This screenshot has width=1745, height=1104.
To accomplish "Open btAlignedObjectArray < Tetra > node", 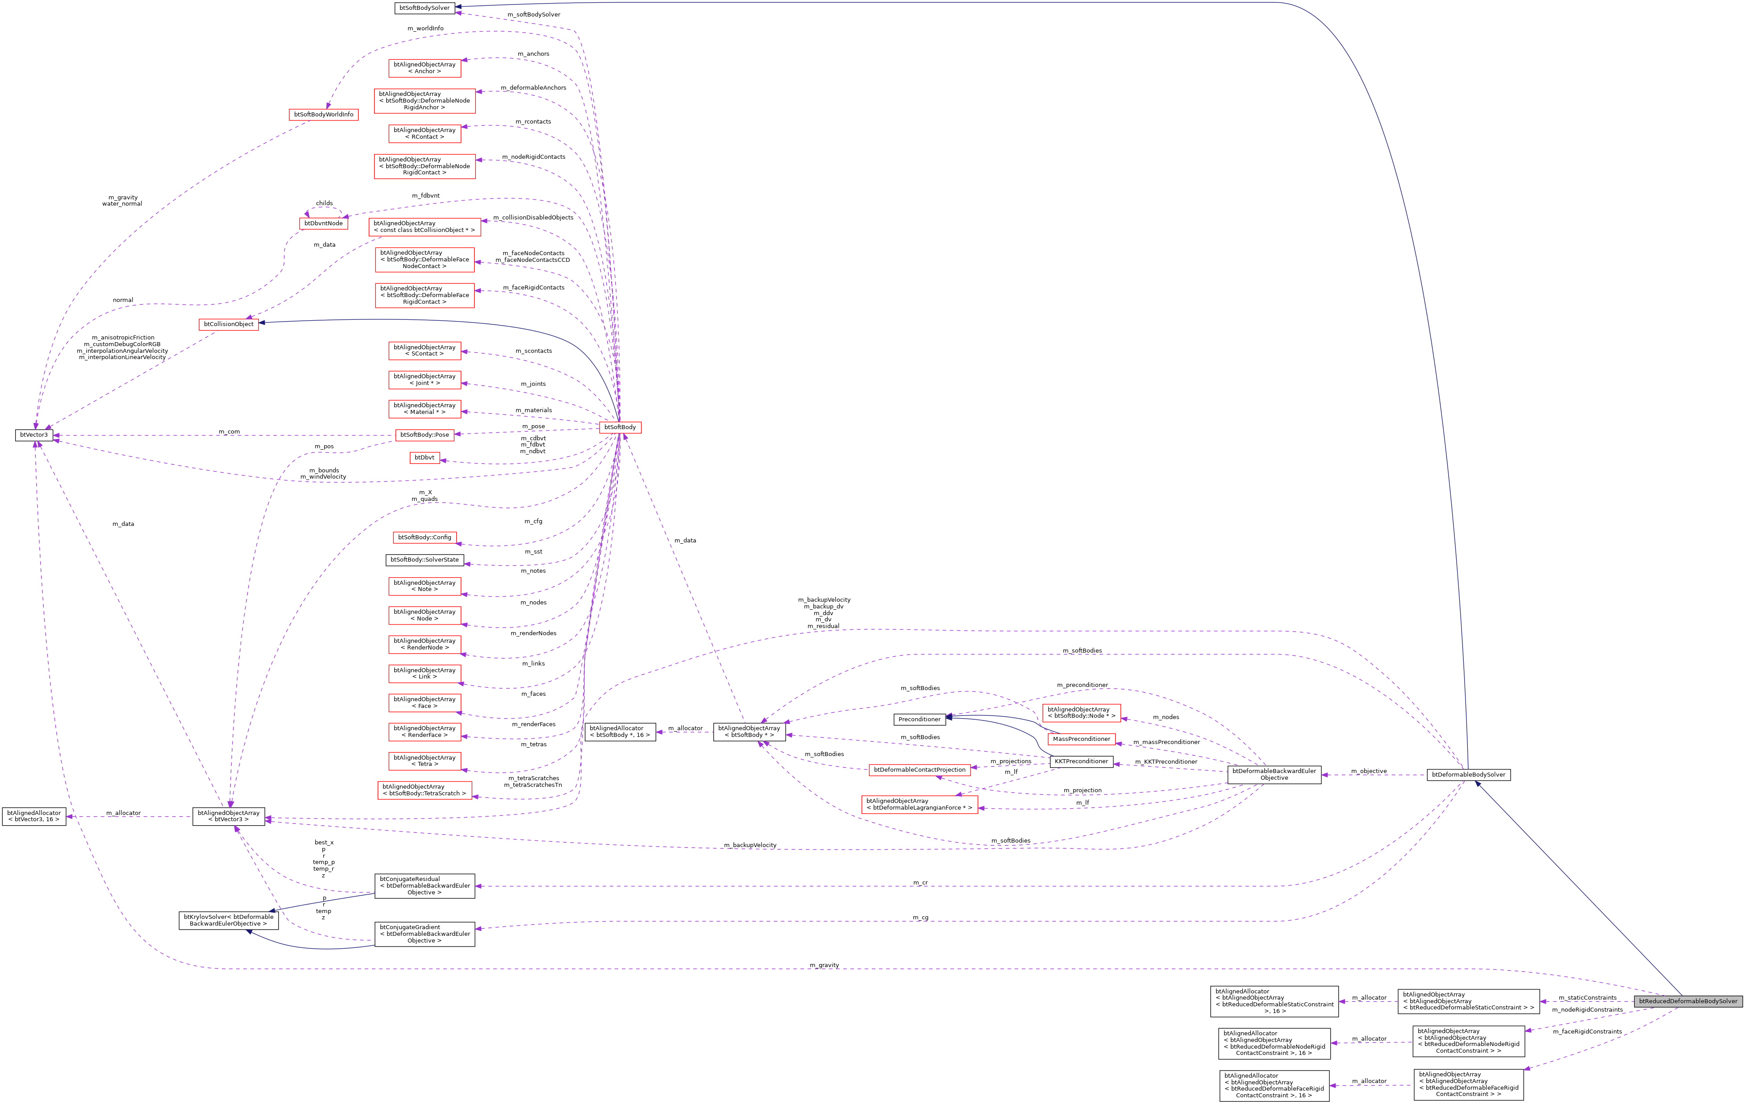I will (425, 761).
